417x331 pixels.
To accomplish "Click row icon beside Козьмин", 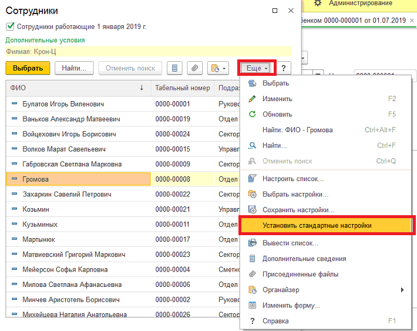I will point(14,209).
